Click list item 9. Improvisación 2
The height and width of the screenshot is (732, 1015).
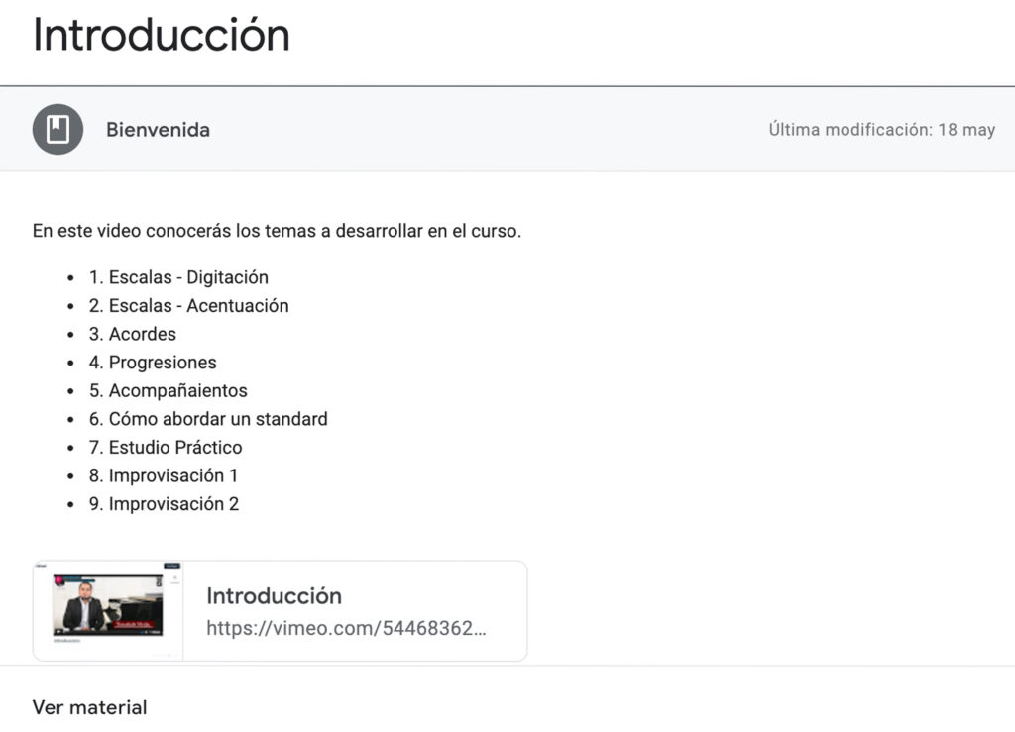(x=164, y=504)
